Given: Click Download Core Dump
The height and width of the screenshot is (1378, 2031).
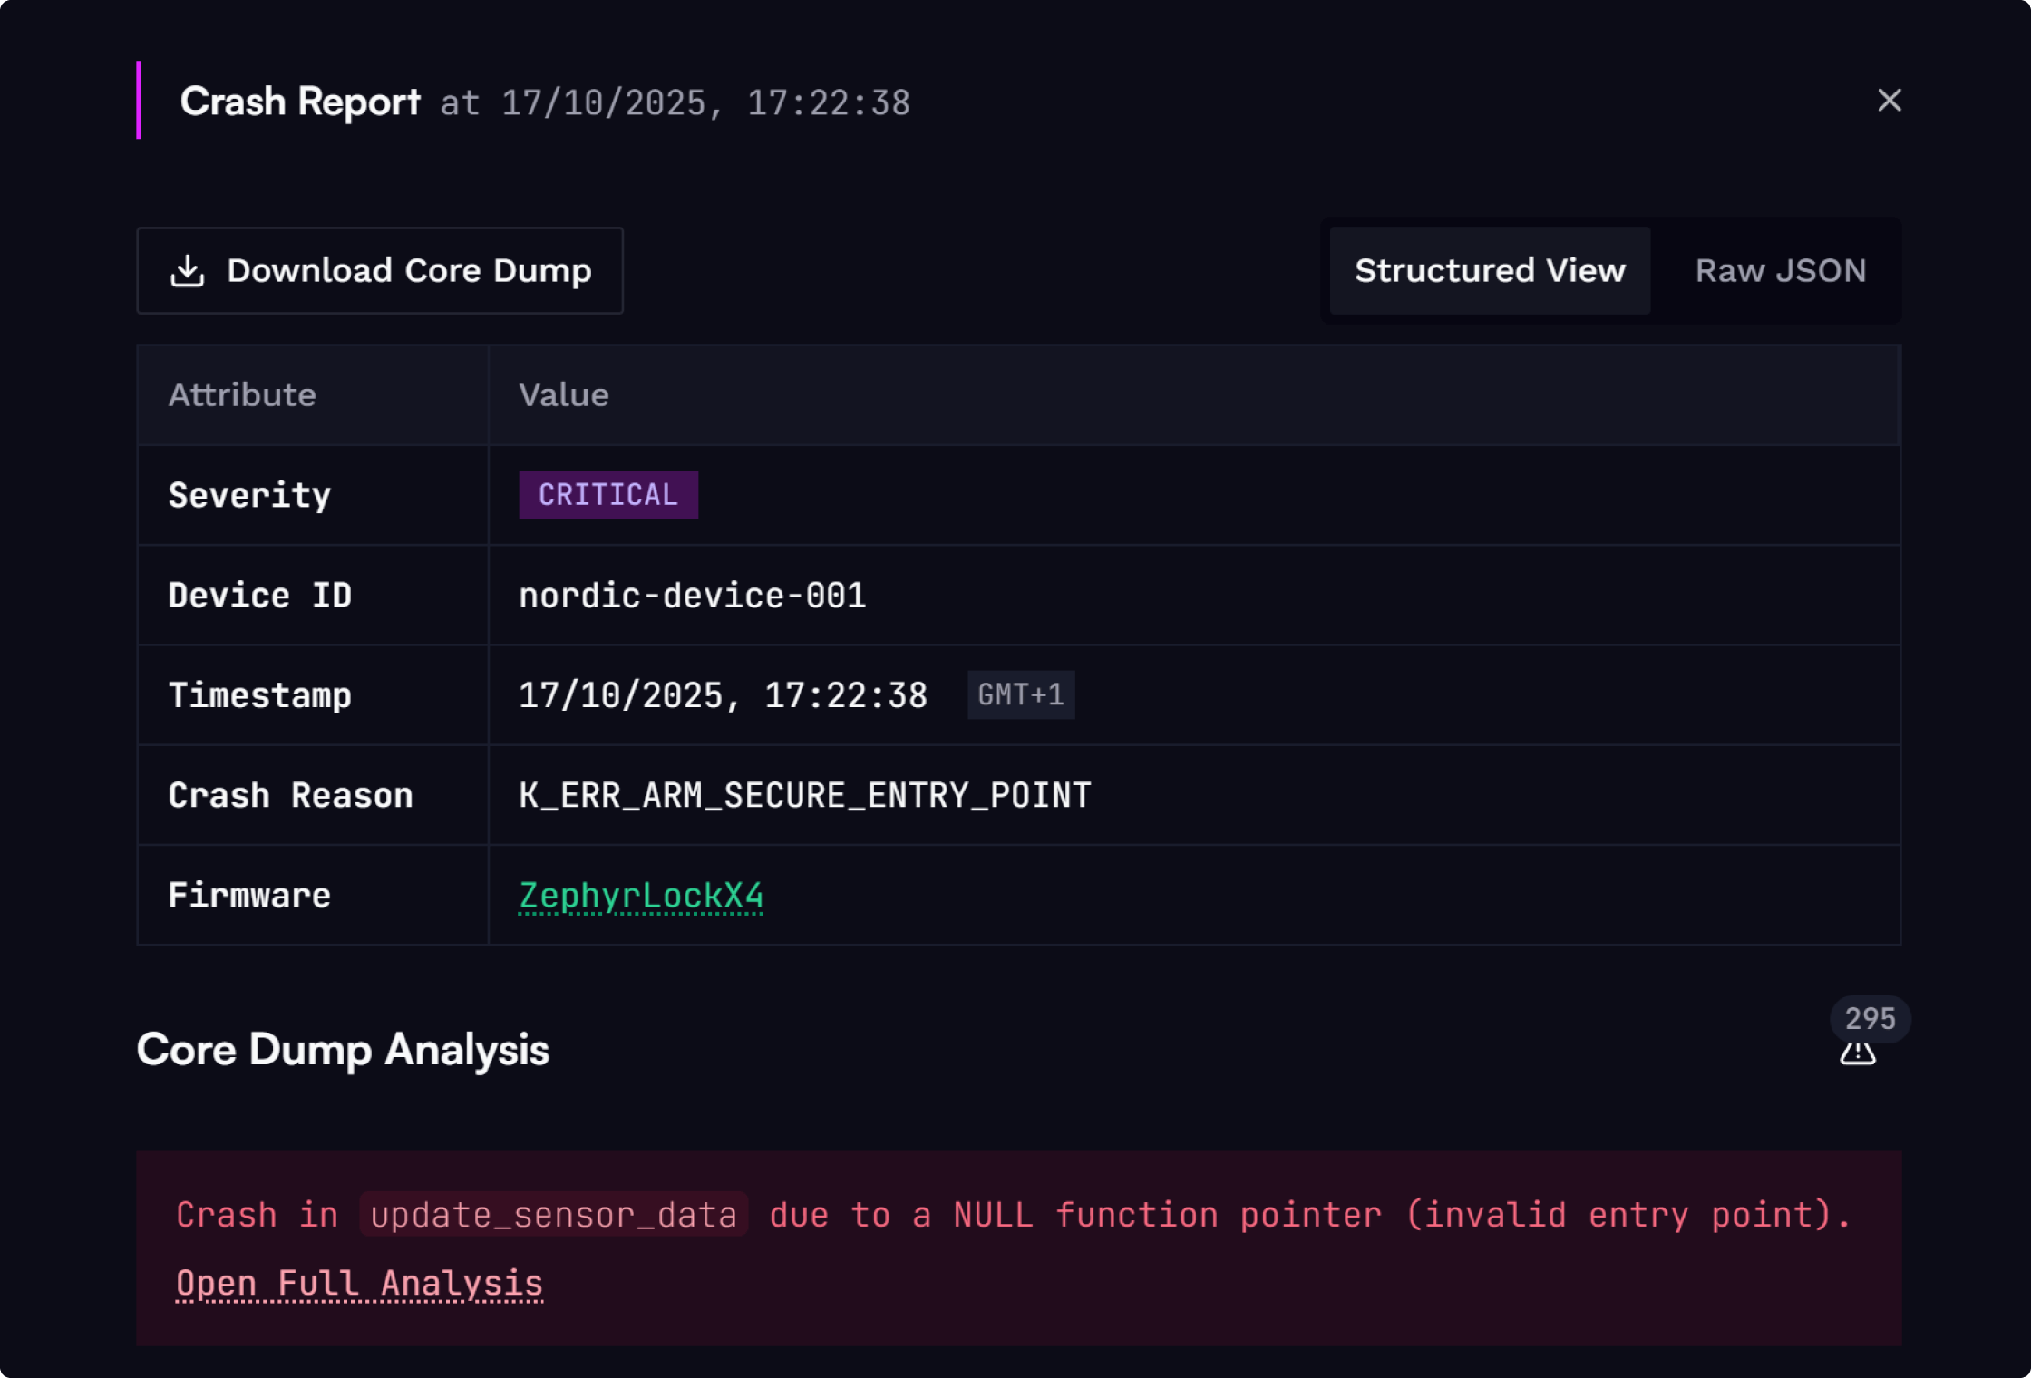Looking at the screenshot, I should [x=380, y=270].
